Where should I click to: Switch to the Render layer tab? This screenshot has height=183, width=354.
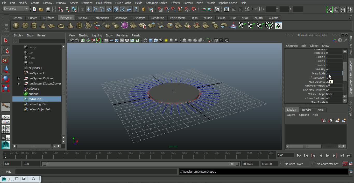point(307,110)
